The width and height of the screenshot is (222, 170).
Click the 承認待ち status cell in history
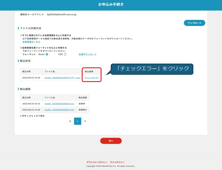pos(83,110)
